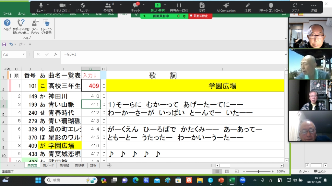
Task: Add a new sheet with the plus button
Action: (x=109, y=165)
